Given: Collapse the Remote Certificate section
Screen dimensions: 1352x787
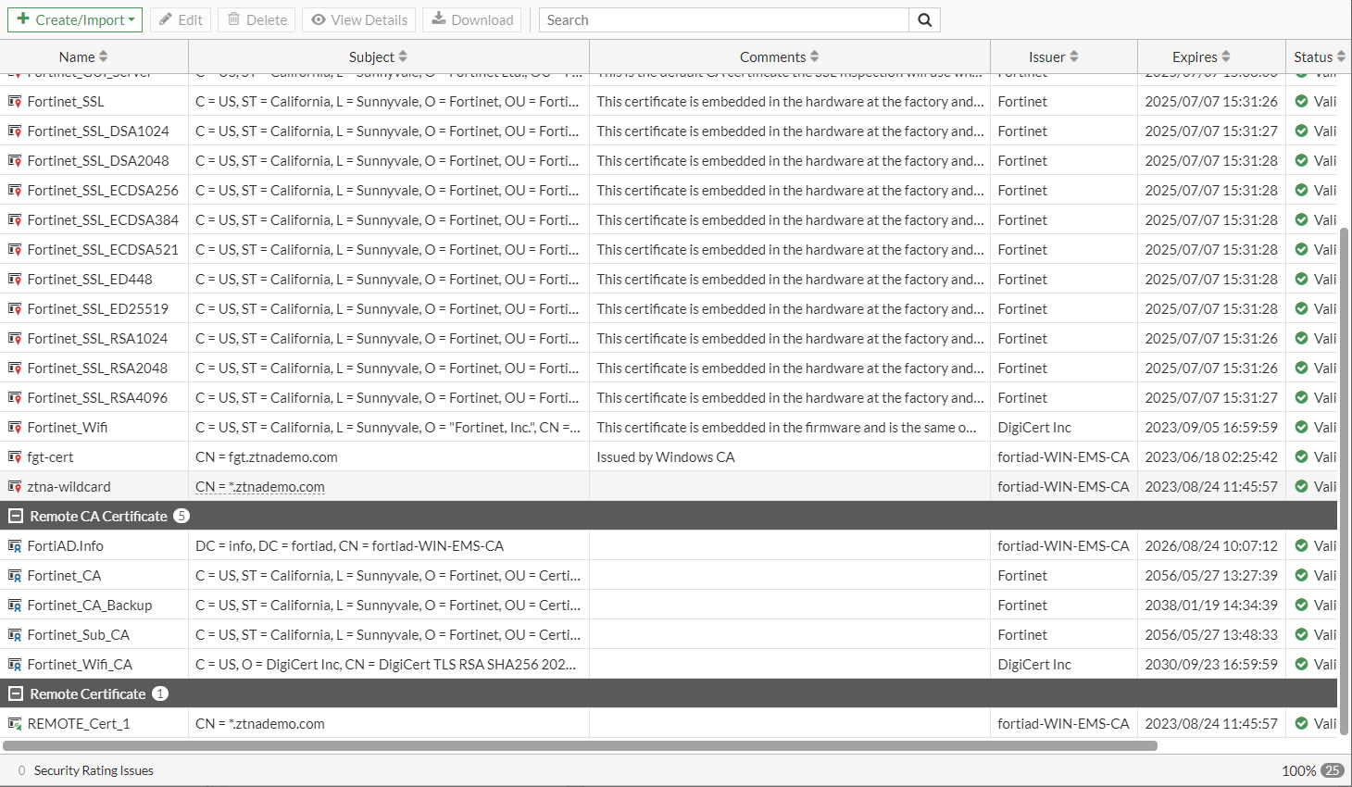Looking at the screenshot, I should [14, 693].
